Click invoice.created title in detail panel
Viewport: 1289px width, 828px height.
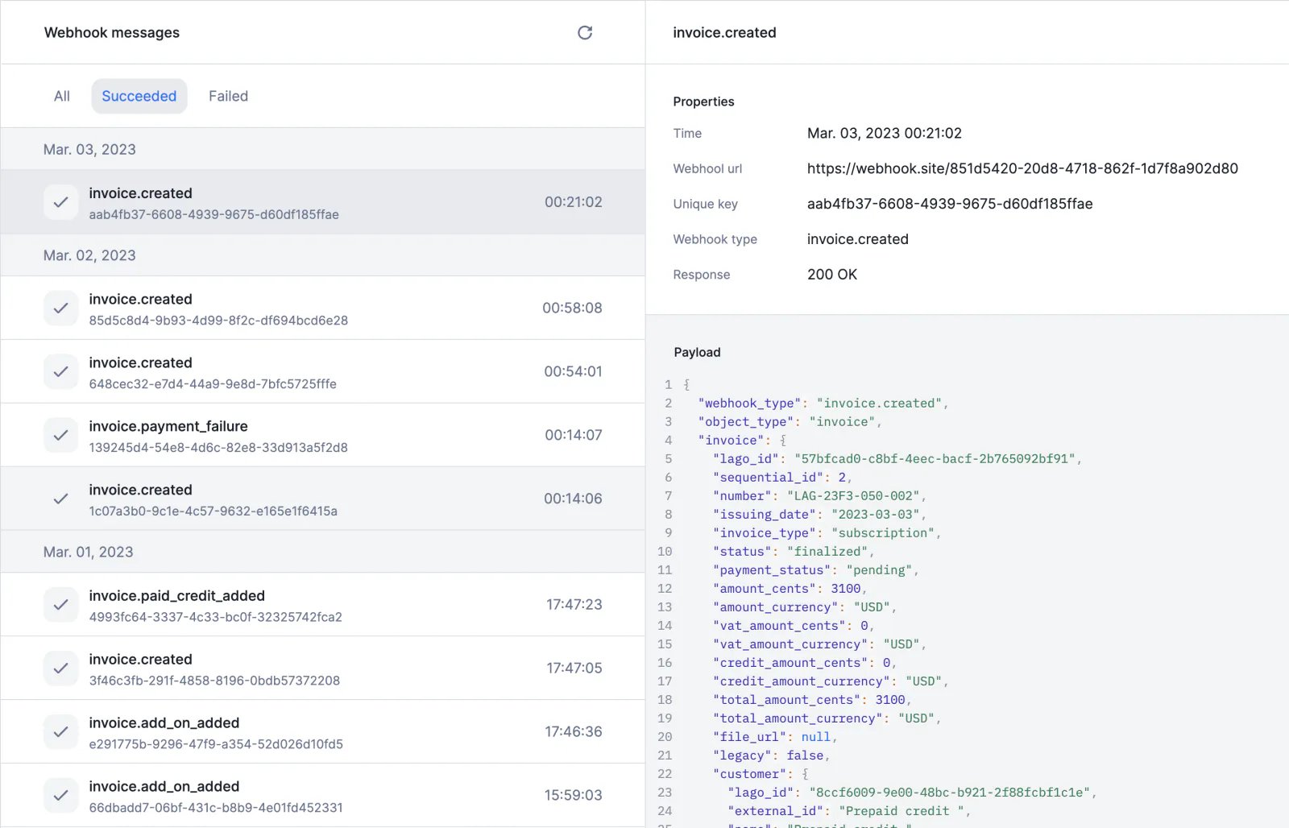724,32
